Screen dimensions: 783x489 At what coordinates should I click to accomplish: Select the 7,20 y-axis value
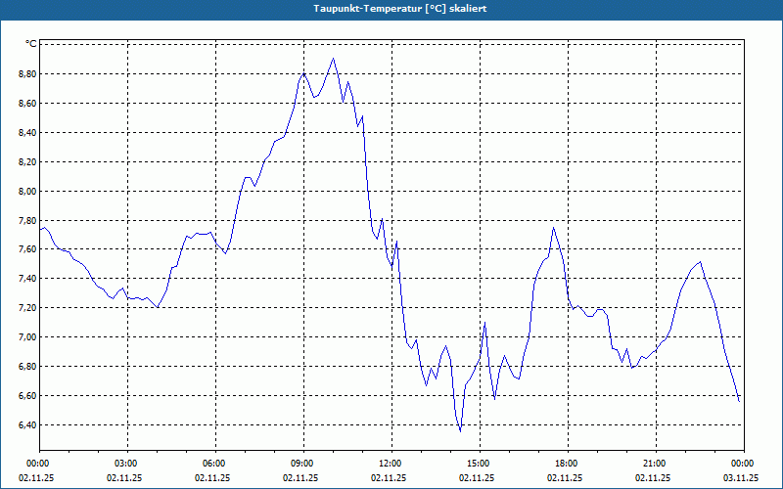[x=26, y=308]
